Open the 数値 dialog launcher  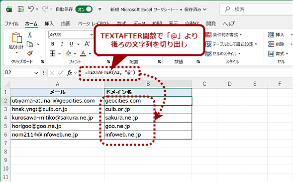[198, 61]
